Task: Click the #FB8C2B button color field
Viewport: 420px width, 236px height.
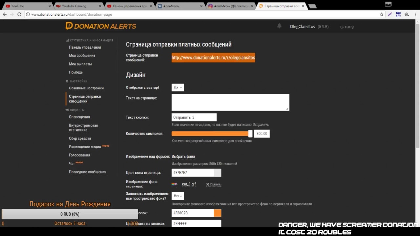Action: coord(193,213)
